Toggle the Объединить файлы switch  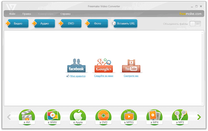tap(195, 24)
